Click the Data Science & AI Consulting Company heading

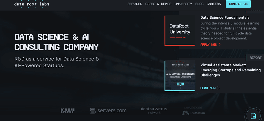tap(56, 42)
